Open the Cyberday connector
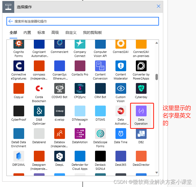 pos(141,88)
